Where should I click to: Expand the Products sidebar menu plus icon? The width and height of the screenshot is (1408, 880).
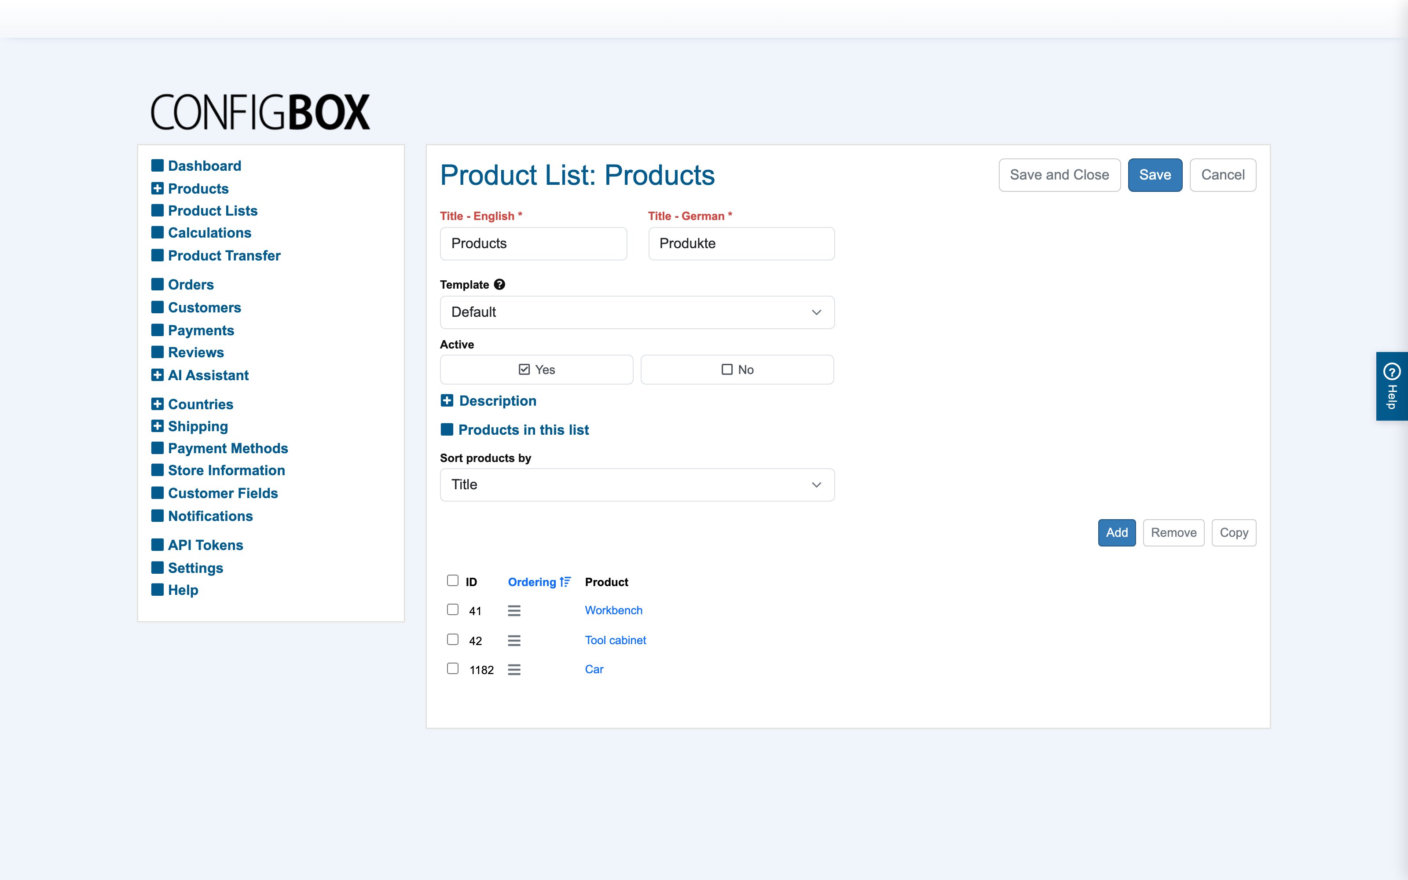(x=157, y=188)
